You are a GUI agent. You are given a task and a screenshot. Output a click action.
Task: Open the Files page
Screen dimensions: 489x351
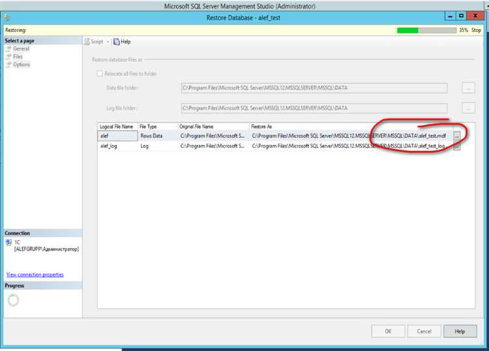point(18,57)
